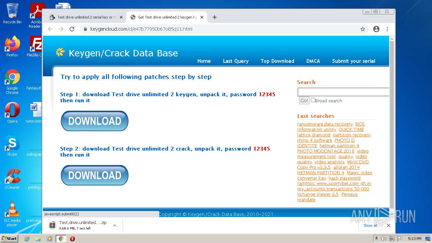Click the Keygen/Crack Data Base flower logo
This screenshot has width=432, height=243.
(x=60, y=52)
